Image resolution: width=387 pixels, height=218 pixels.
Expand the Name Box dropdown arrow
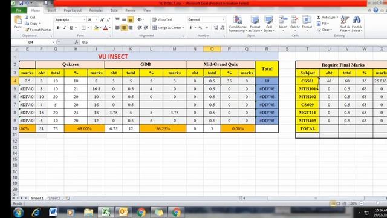pyautogui.click(x=53, y=42)
